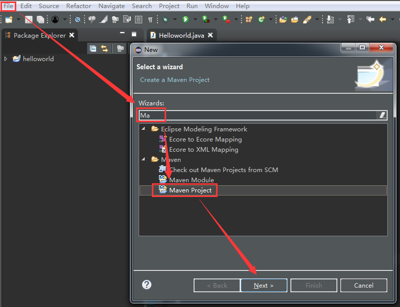Click the Run External Tools toolbox icon
Viewport: 400px width, 307px height.
point(226,19)
